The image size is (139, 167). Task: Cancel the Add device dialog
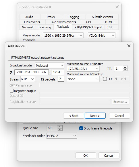[x=119, y=115]
